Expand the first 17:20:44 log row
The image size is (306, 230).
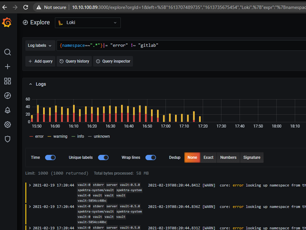[x=30, y=185]
